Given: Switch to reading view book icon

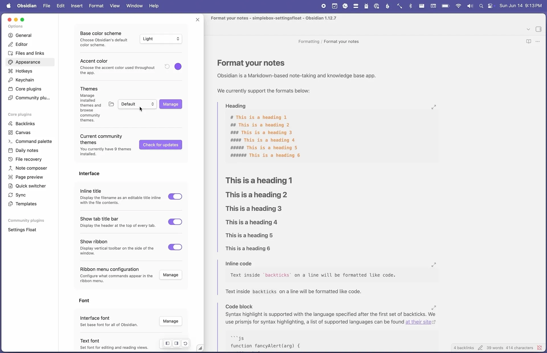Looking at the screenshot, I should tap(528, 42).
